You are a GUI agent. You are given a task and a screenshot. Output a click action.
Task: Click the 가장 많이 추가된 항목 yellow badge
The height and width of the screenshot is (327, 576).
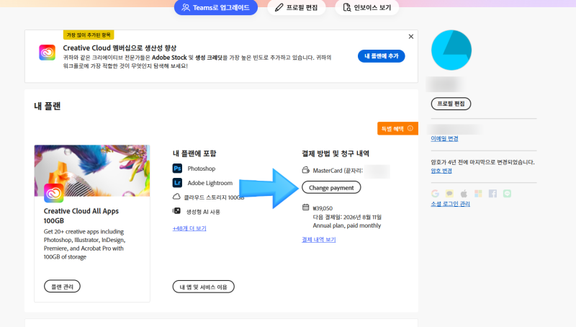click(x=89, y=35)
